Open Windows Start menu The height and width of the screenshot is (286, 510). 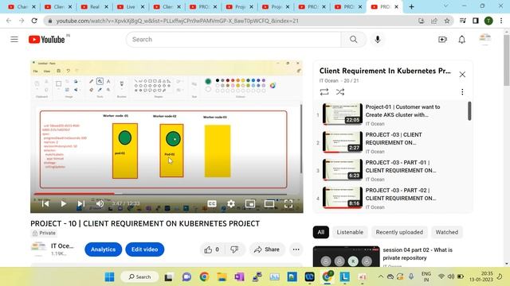[110, 276]
